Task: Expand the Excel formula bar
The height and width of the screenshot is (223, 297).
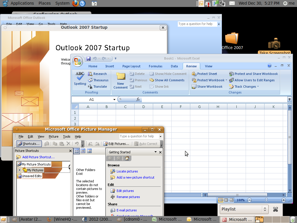Action: [x=289, y=99]
